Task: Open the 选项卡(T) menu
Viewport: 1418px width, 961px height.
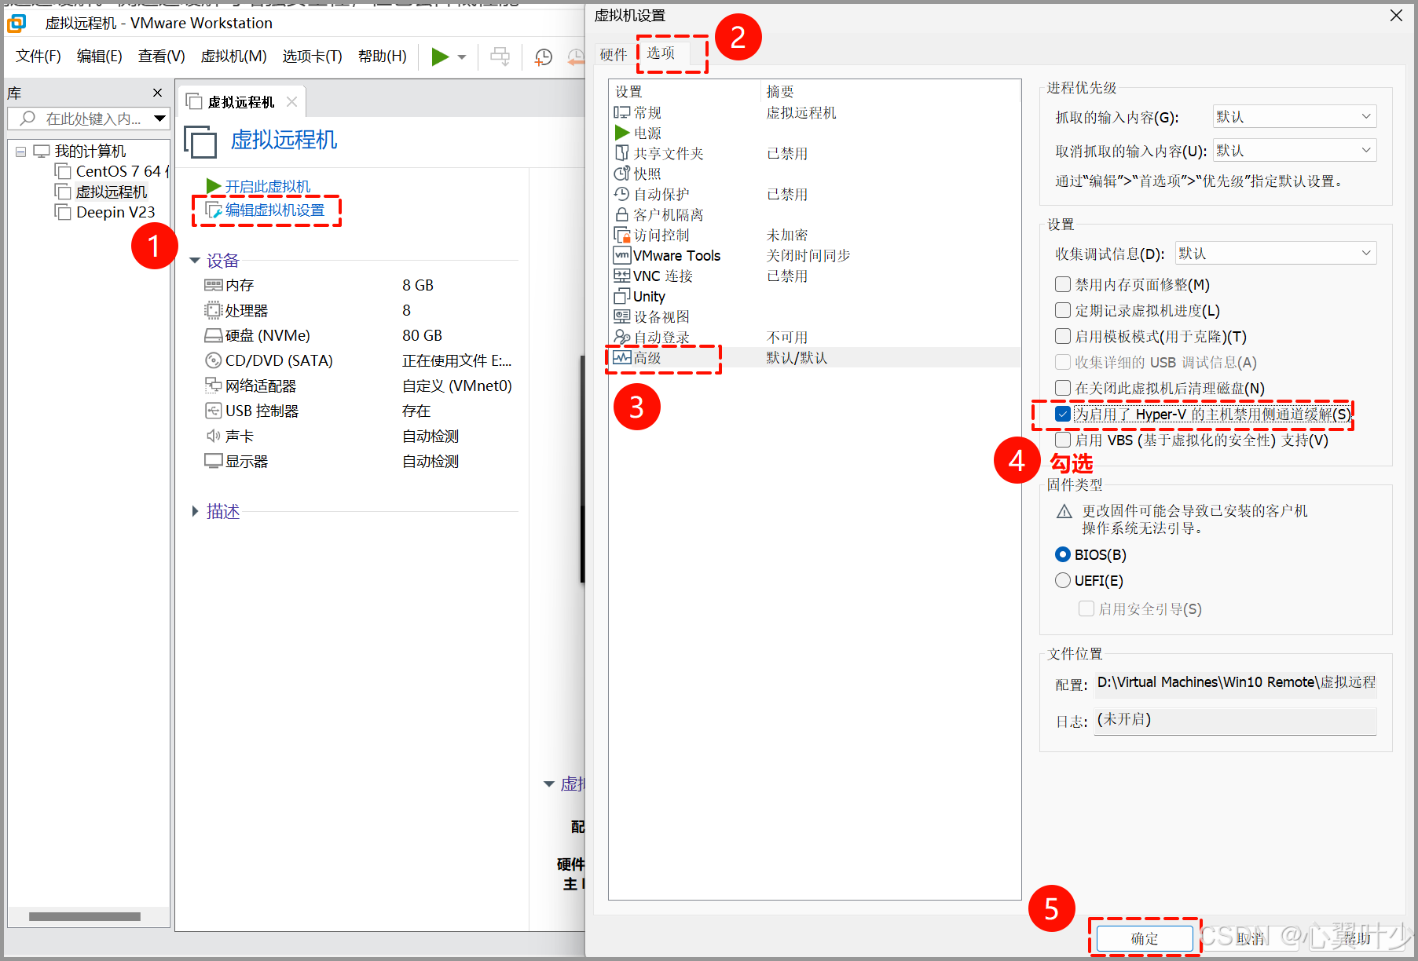Action: pyautogui.click(x=313, y=57)
